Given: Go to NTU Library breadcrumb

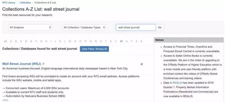Looking at the screenshot, I should [x=9, y=3].
